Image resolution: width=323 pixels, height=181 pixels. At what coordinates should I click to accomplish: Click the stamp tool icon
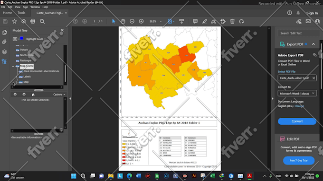coord(223,21)
